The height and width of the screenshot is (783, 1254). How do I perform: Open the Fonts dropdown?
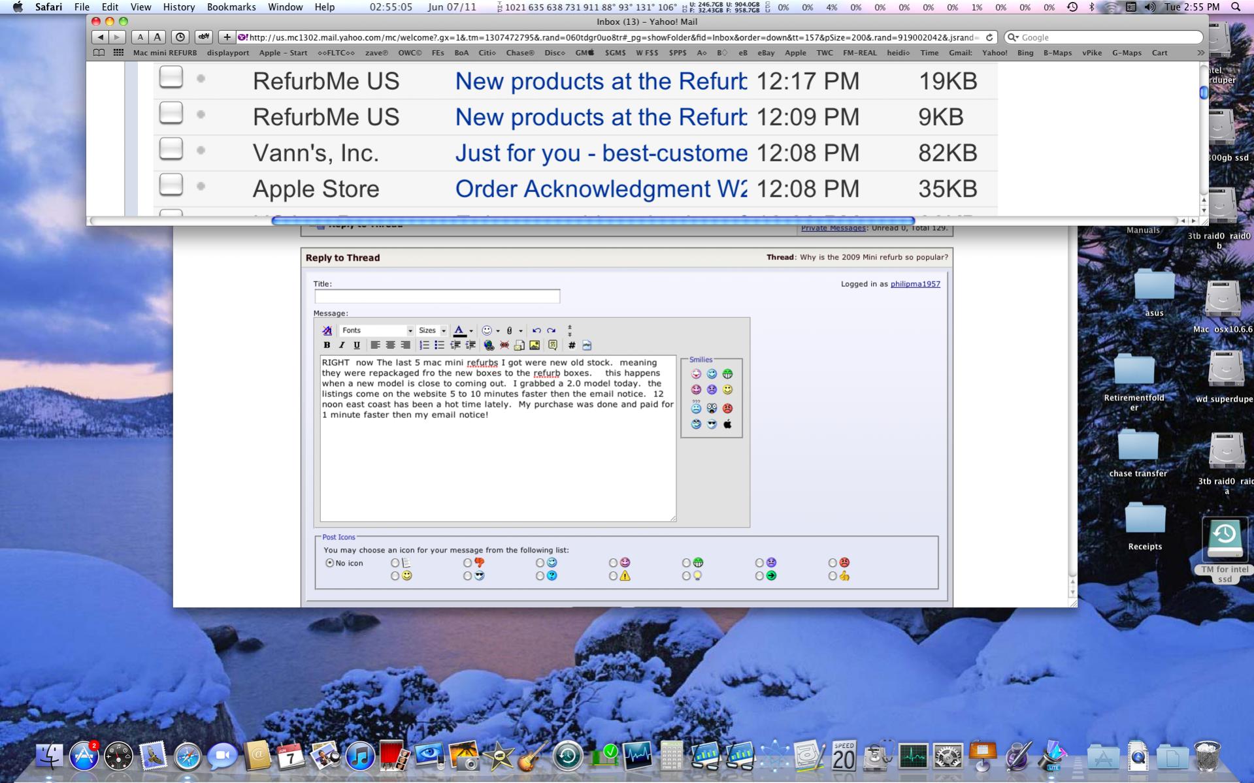pos(377,330)
